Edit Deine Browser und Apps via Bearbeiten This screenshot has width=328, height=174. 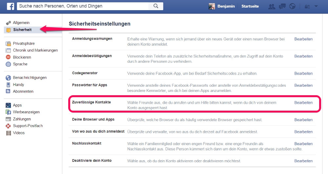coord(303,120)
